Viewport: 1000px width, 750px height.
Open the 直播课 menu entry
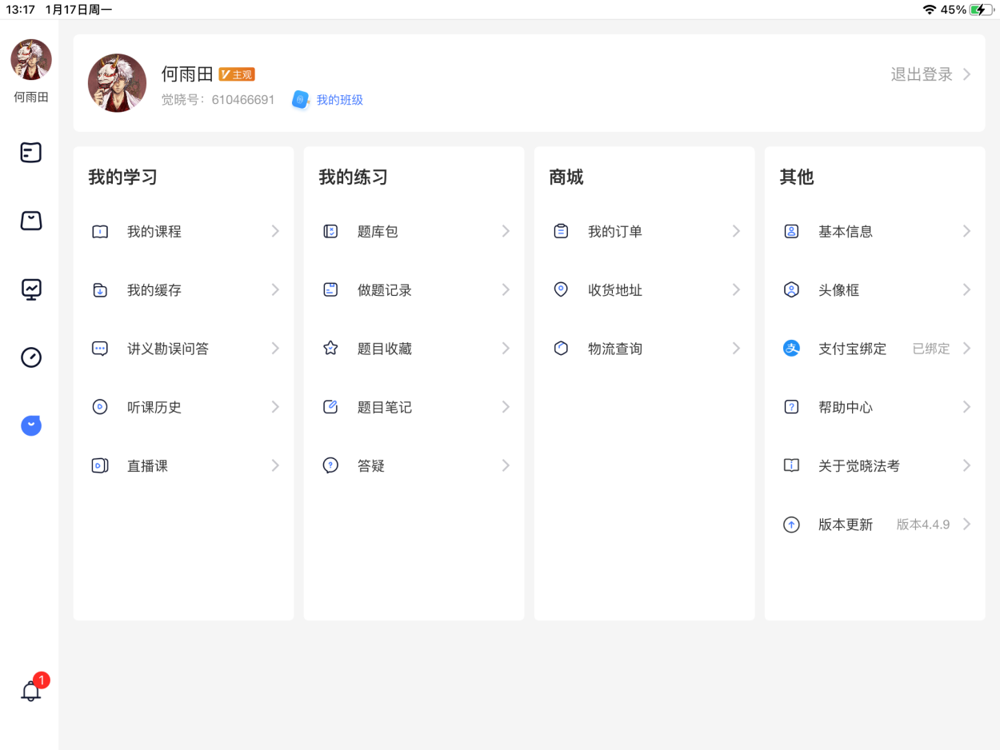(183, 465)
